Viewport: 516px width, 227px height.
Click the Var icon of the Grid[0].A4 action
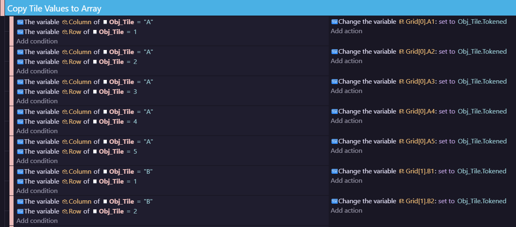pyautogui.click(x=334, y=111)
